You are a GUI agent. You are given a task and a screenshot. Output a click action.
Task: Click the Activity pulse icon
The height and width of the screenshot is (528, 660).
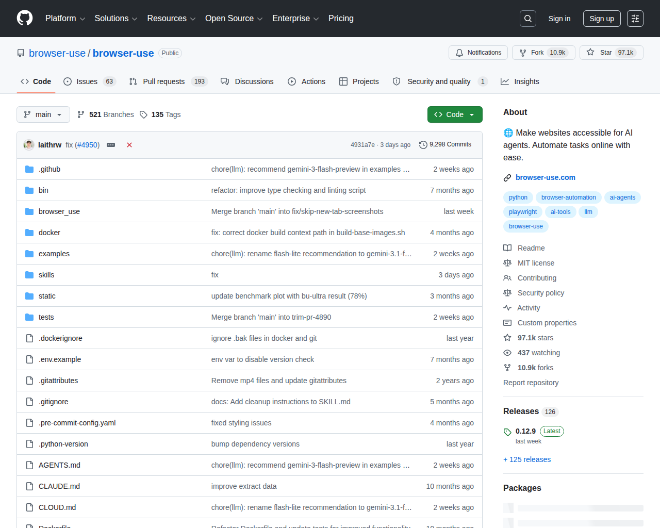coord(507,308)
